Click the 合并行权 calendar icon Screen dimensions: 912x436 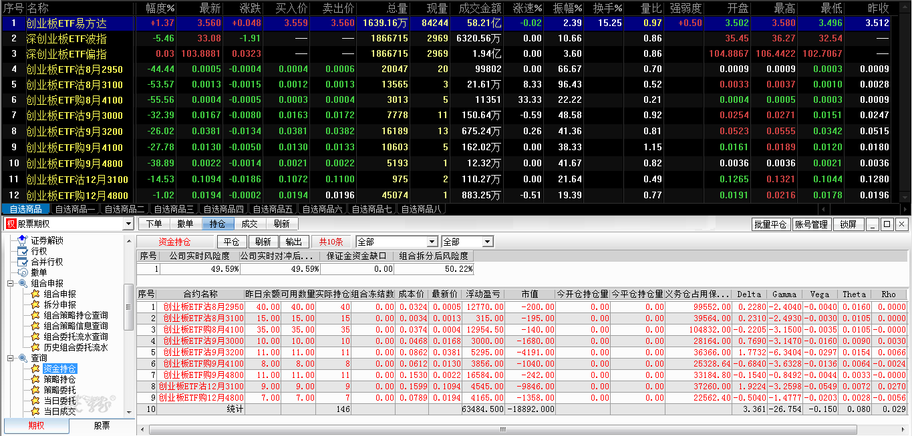23,262
